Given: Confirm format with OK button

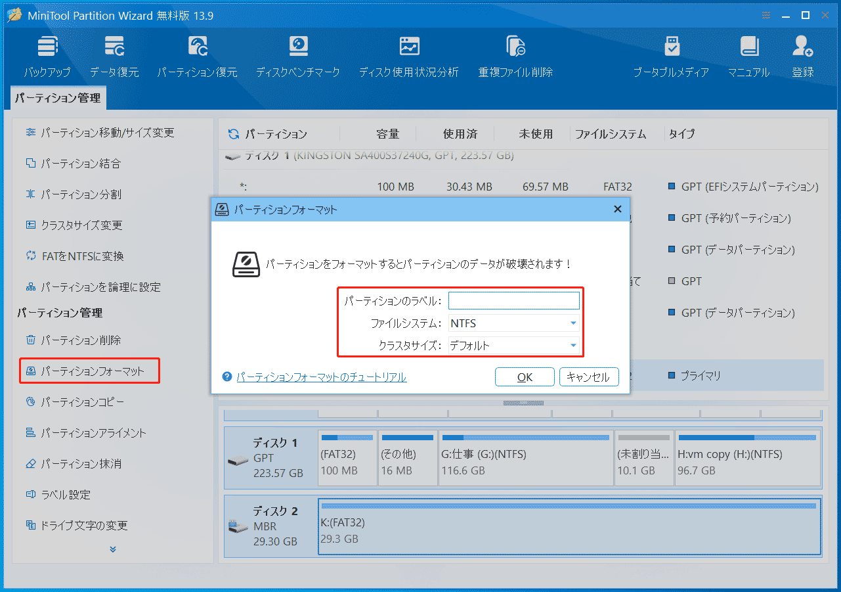Looking at the screenshot, I should (x=525, y=377).
